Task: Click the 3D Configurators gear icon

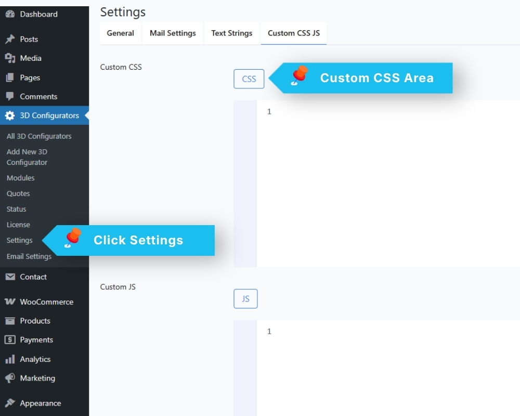Action: (x=10, y=115)
